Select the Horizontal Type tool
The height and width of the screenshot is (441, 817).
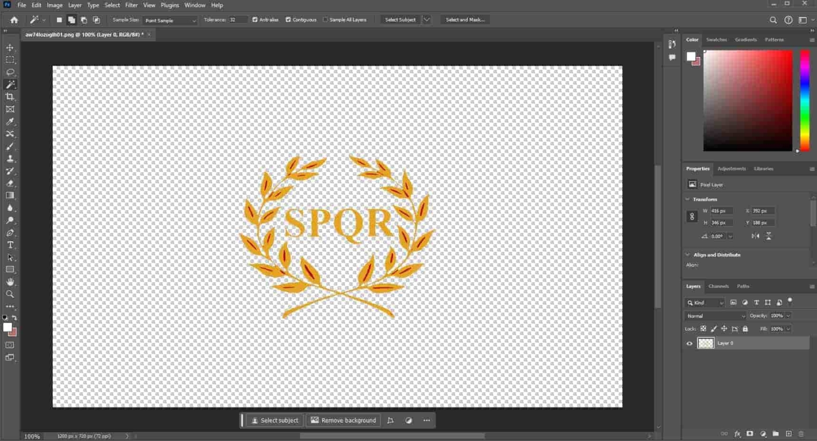(10, 245)
